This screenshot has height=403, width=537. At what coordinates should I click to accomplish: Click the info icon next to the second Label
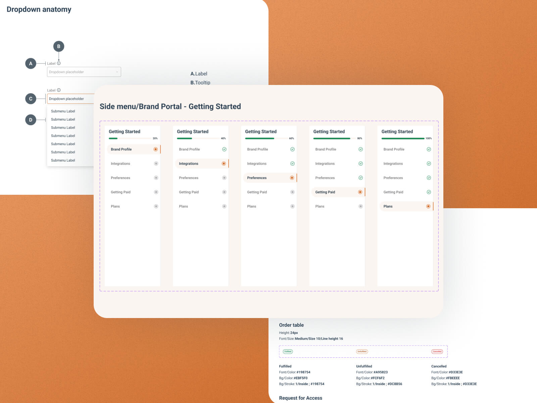[x=59, y=90]
